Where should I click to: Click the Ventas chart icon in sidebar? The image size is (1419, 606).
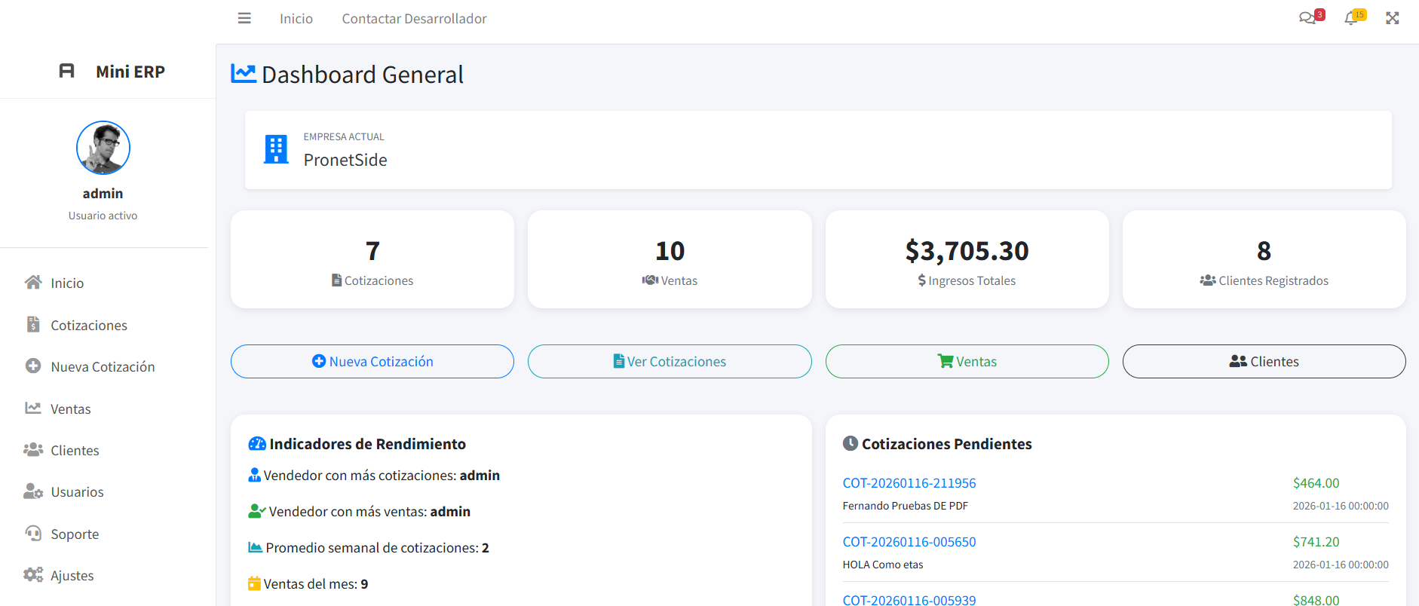tap(33, 409)
